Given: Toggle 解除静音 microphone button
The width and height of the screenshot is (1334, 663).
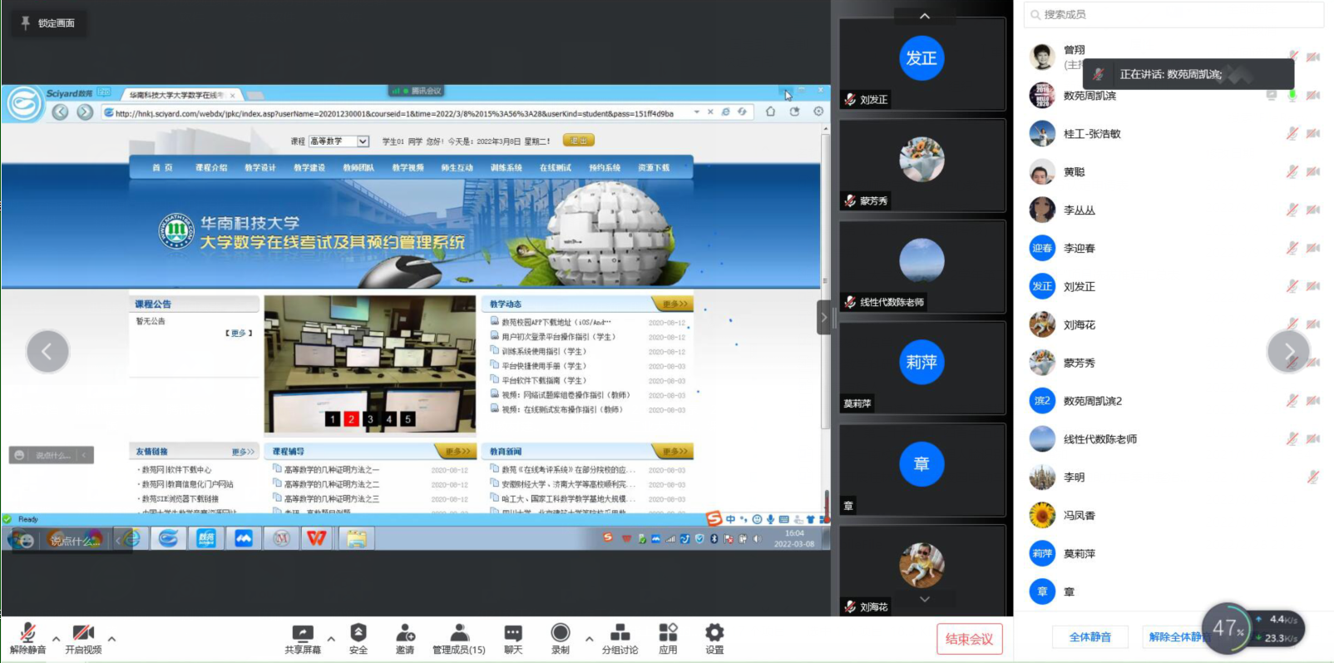Looking at the screenshot, I should pos(27,638).
